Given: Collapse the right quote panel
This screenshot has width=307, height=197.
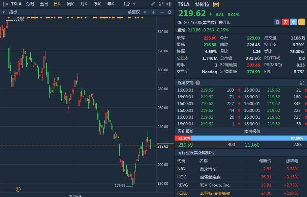Looking at the screenshot, I should (x=169, y=4).
